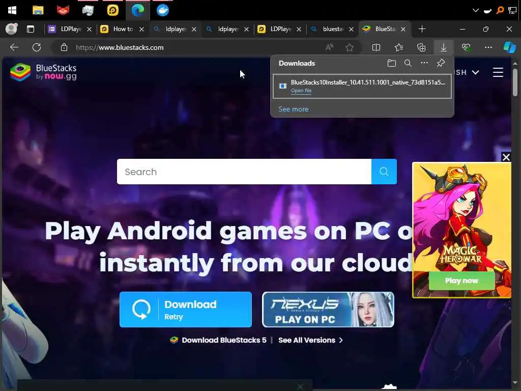This screenshot has width=521, height=391.
Task: Open the tab actions menu icon
Action: coord(31,29)
